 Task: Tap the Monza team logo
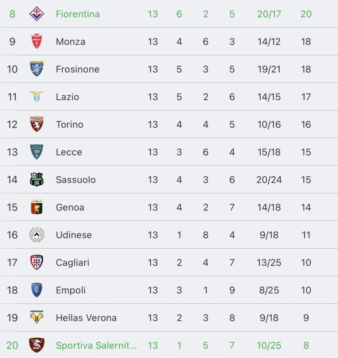(36, 41)
